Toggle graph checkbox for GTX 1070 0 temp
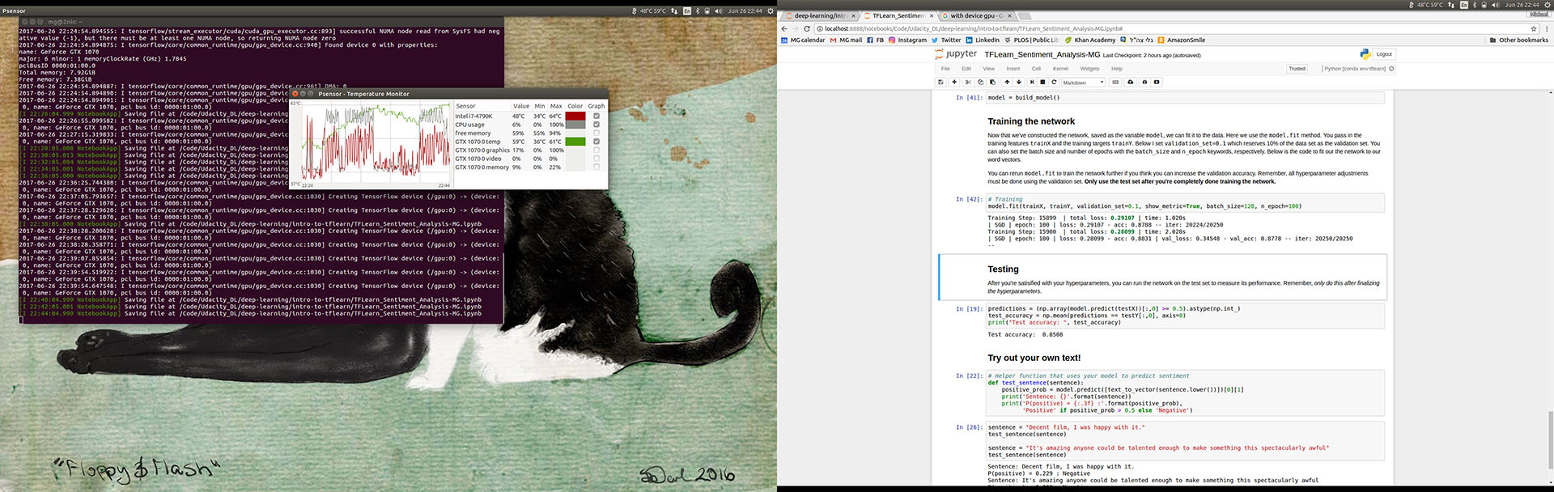 [597, 142]
